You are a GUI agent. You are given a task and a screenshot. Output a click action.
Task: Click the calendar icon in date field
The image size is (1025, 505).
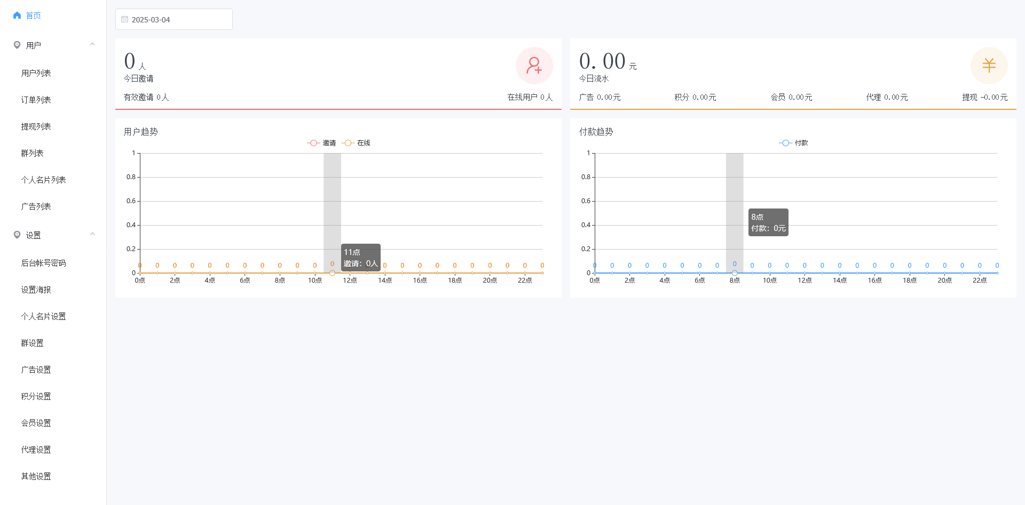click(x=125, y=20)
